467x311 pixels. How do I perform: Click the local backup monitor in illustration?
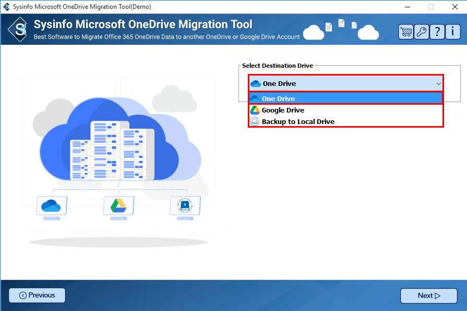(x=185, y=208)
